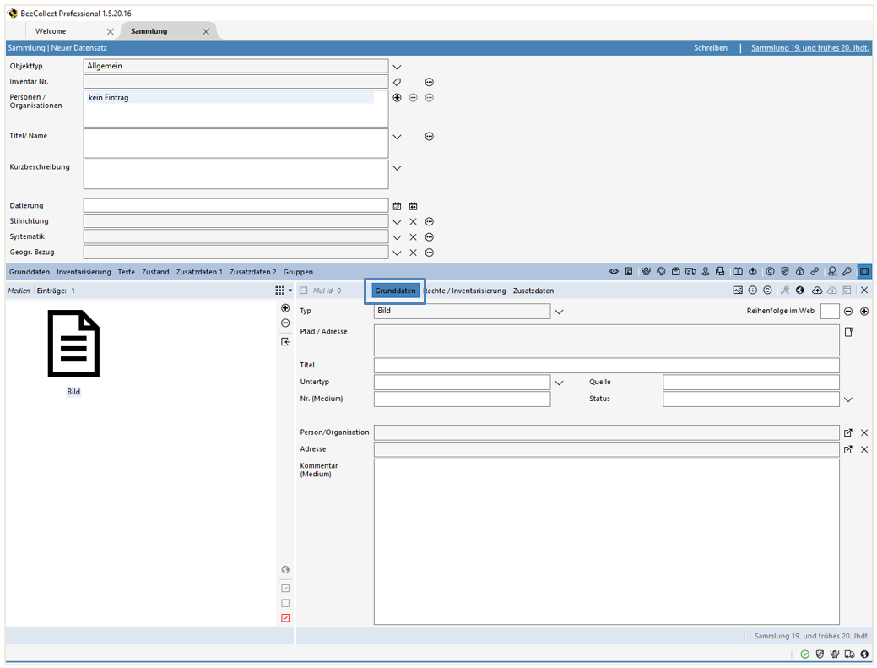Click the empty checkbox in media sidebar
Image resolution: width=877 pixels, height=668 pixels.
(285, 603)
